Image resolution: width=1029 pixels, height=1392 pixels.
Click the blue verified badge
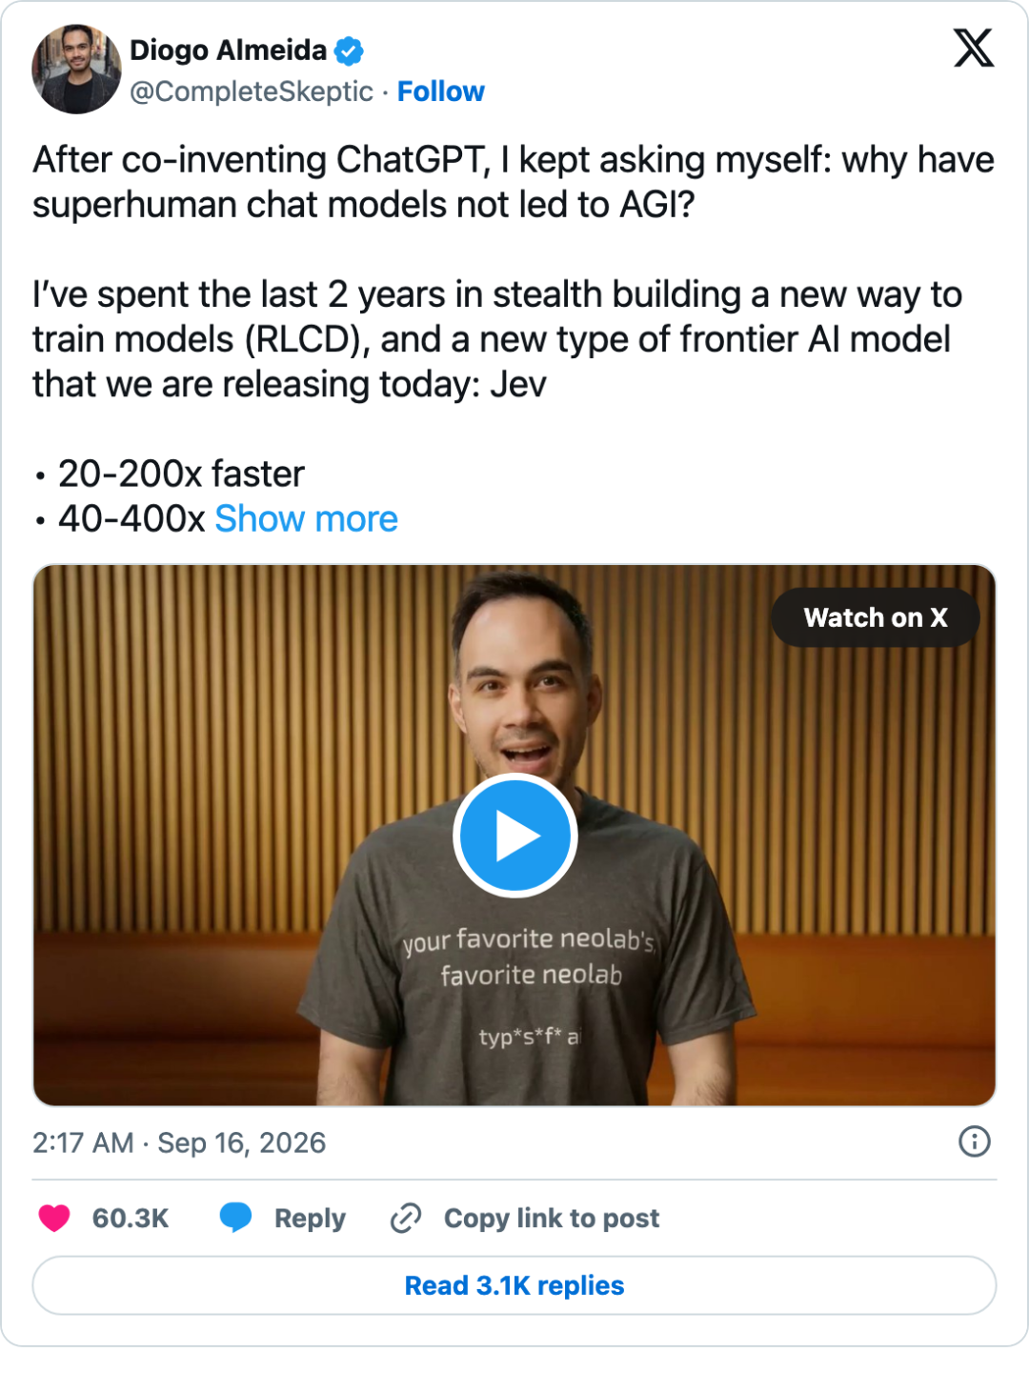pyautogui.click(x=349, y=50)
